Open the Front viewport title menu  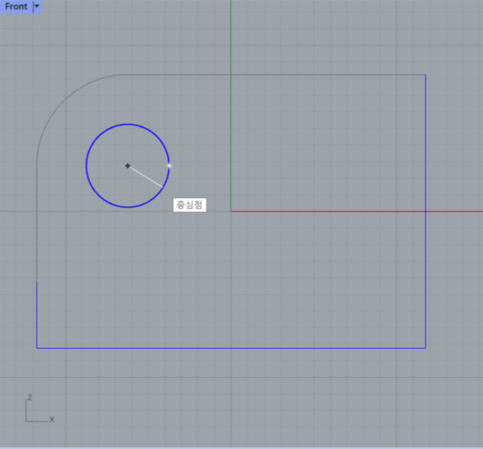[16, 7]
